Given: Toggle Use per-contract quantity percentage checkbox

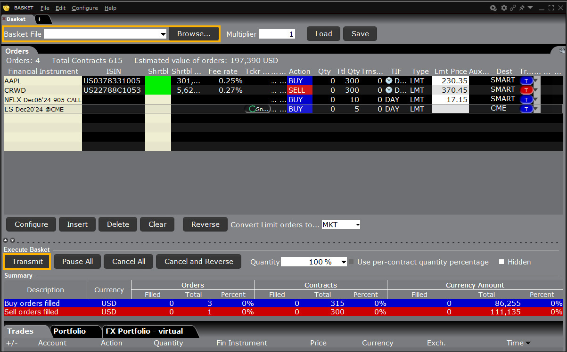Looking at the screenshot, I should click(x=351, y=262).
